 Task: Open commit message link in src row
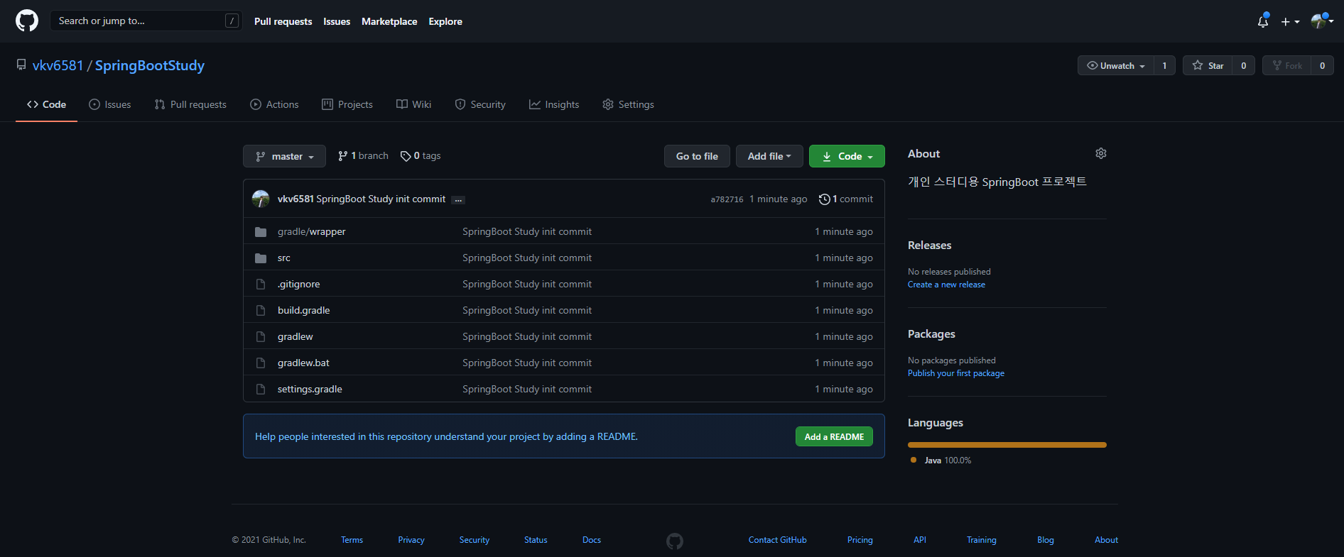coord(527,258)
